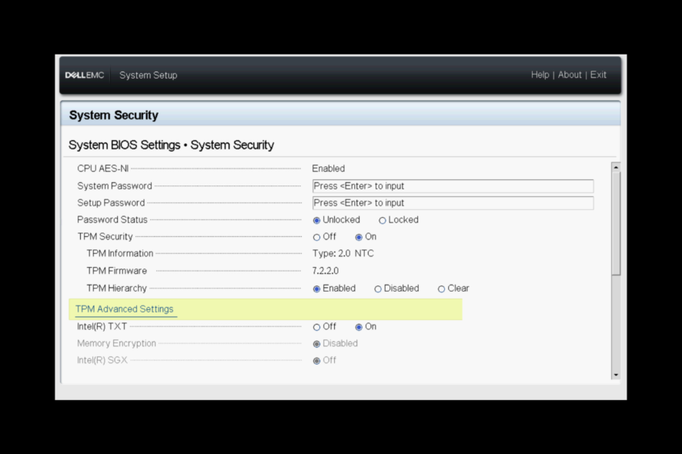Screen dimensions: 682x454
Task: Click the Setup Password input field
Action: [x=453, y=203]
